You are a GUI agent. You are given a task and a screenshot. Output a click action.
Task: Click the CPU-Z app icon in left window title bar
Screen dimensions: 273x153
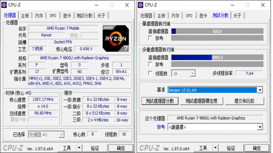(x=4, y=5)
